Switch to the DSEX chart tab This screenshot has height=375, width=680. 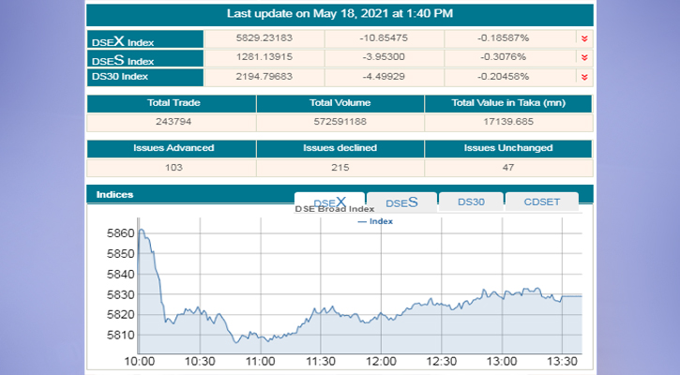[329, 202]
